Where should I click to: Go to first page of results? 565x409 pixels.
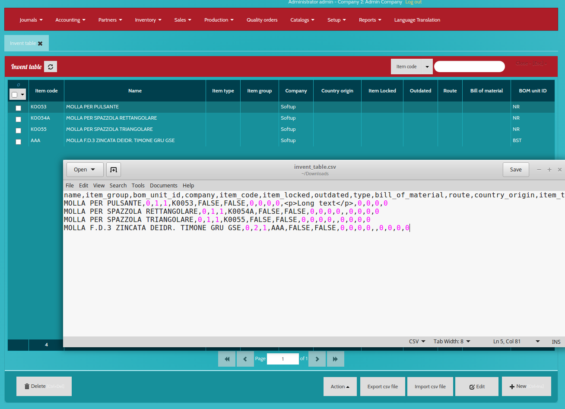227,359
